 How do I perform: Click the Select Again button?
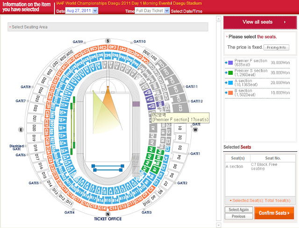click(239, 209)
